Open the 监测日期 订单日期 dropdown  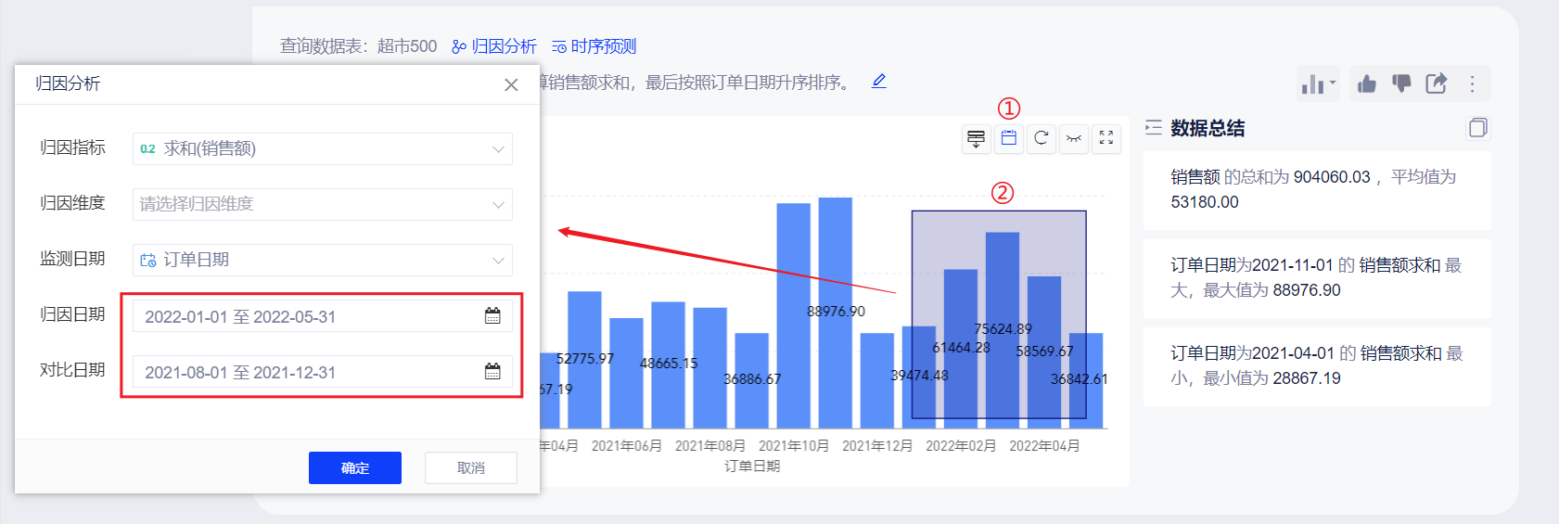click(x=322, y=260)
